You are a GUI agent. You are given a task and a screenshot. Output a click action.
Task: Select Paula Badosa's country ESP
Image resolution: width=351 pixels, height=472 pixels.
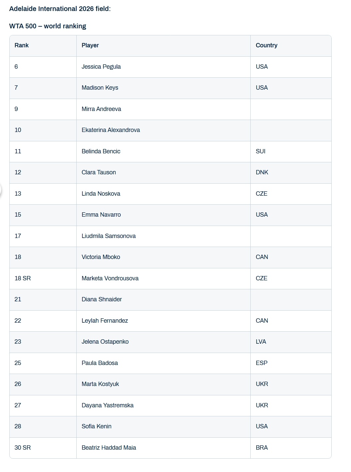[x=261, y=363]
